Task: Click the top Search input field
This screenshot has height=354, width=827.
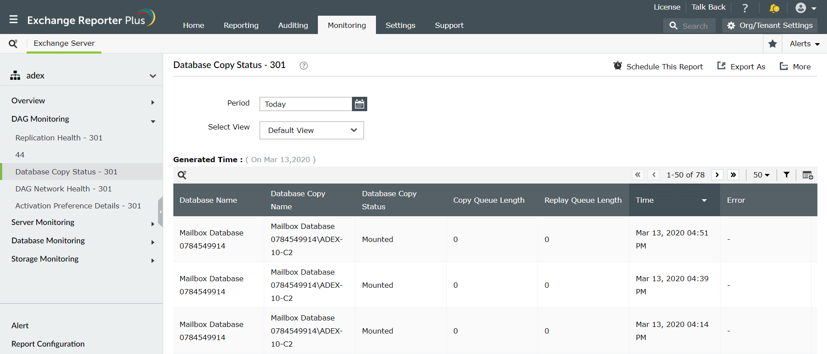Action: pyautogui.click(x=695, y=26)
